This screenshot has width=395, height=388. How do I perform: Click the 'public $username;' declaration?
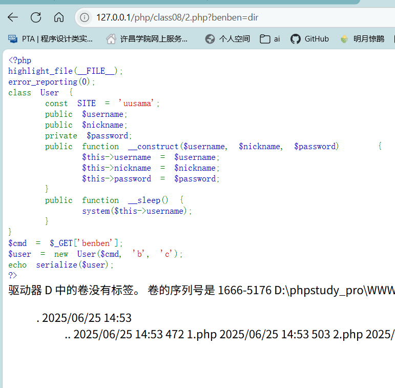(86, 114)
